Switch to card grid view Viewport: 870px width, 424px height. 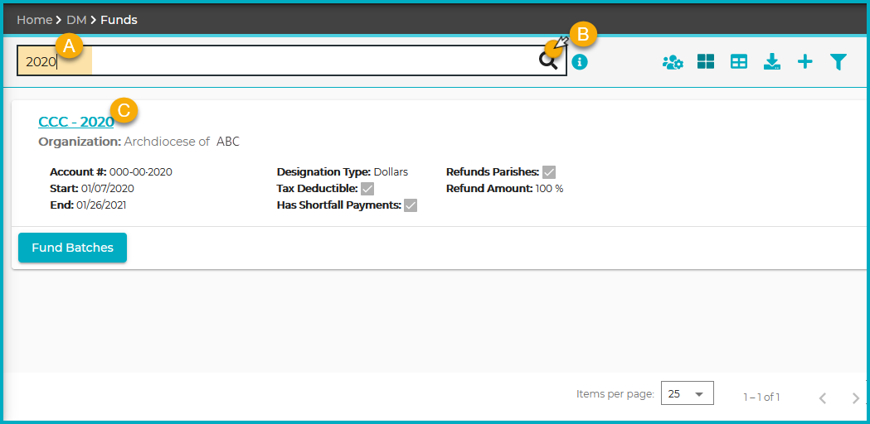[x=706, y=61]
